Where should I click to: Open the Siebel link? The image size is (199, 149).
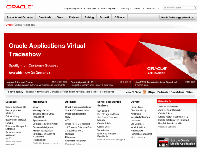coord(68,117)
